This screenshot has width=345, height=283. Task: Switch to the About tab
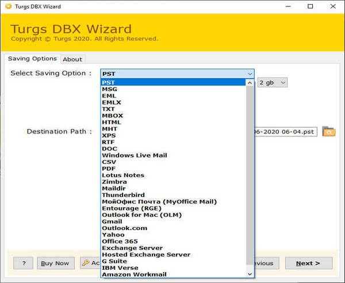[72, 59]
